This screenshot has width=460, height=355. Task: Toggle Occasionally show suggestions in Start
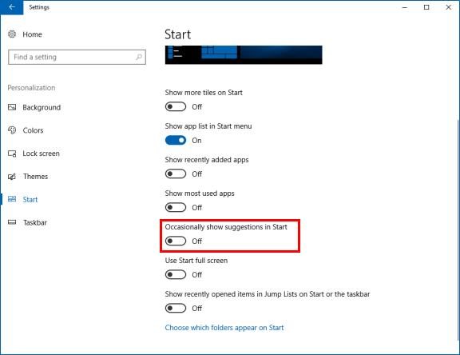click(176, 241)
